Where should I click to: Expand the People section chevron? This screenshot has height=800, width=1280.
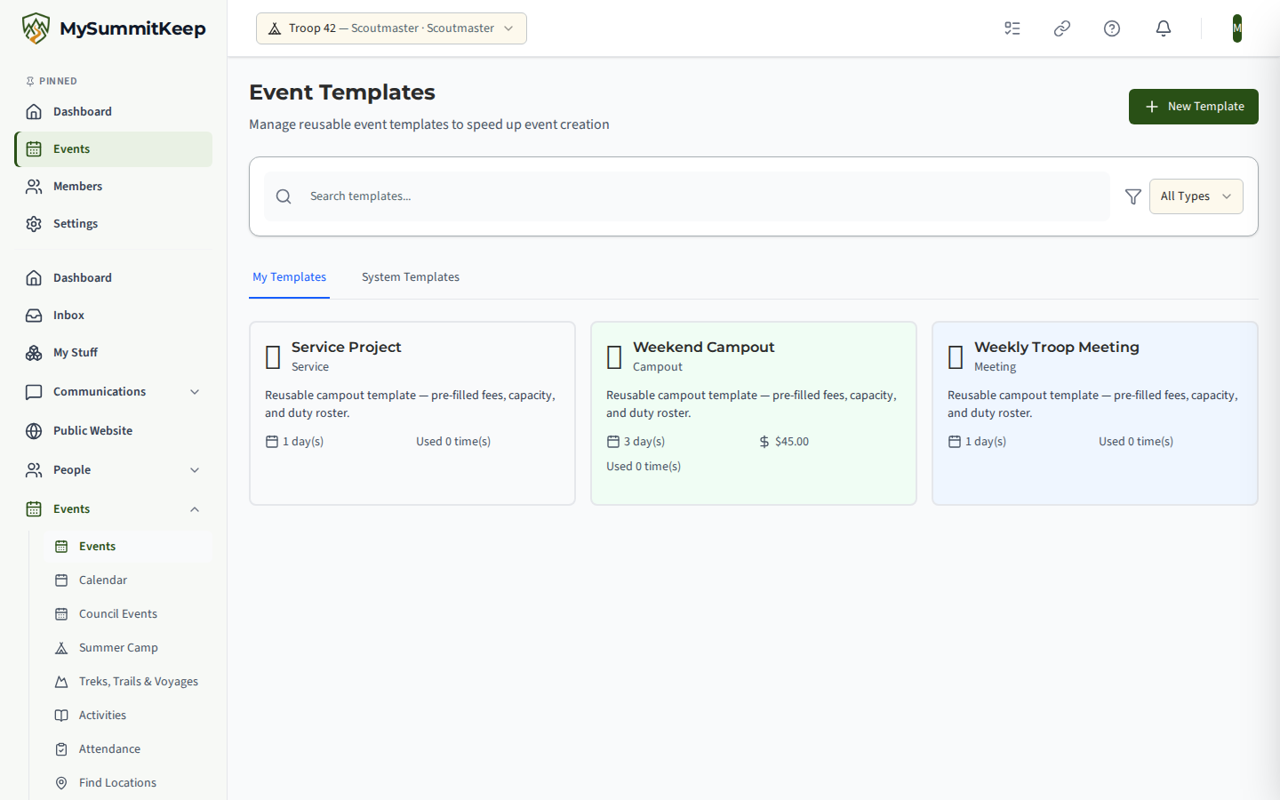pos(195,470)
